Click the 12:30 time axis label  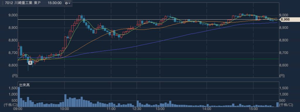click(137, 109)
